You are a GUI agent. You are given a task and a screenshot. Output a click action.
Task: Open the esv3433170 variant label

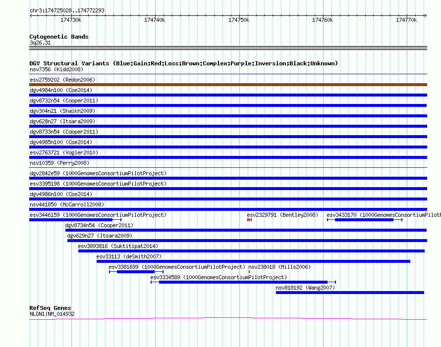point(384,215)
